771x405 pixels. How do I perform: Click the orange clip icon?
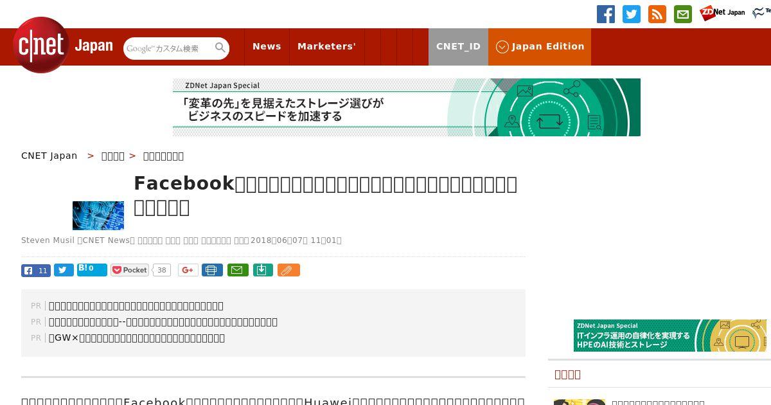288,270
